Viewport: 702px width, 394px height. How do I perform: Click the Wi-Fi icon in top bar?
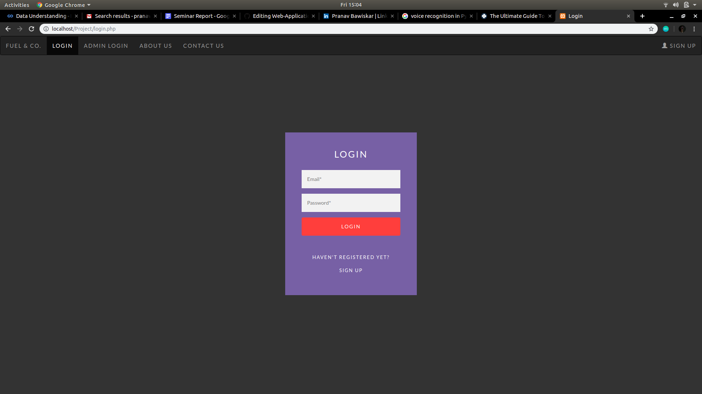[666, 5]
